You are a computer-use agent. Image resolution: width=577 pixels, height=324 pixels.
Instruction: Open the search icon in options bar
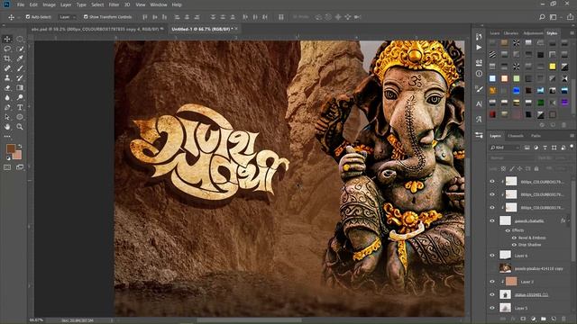coord(542,17)
